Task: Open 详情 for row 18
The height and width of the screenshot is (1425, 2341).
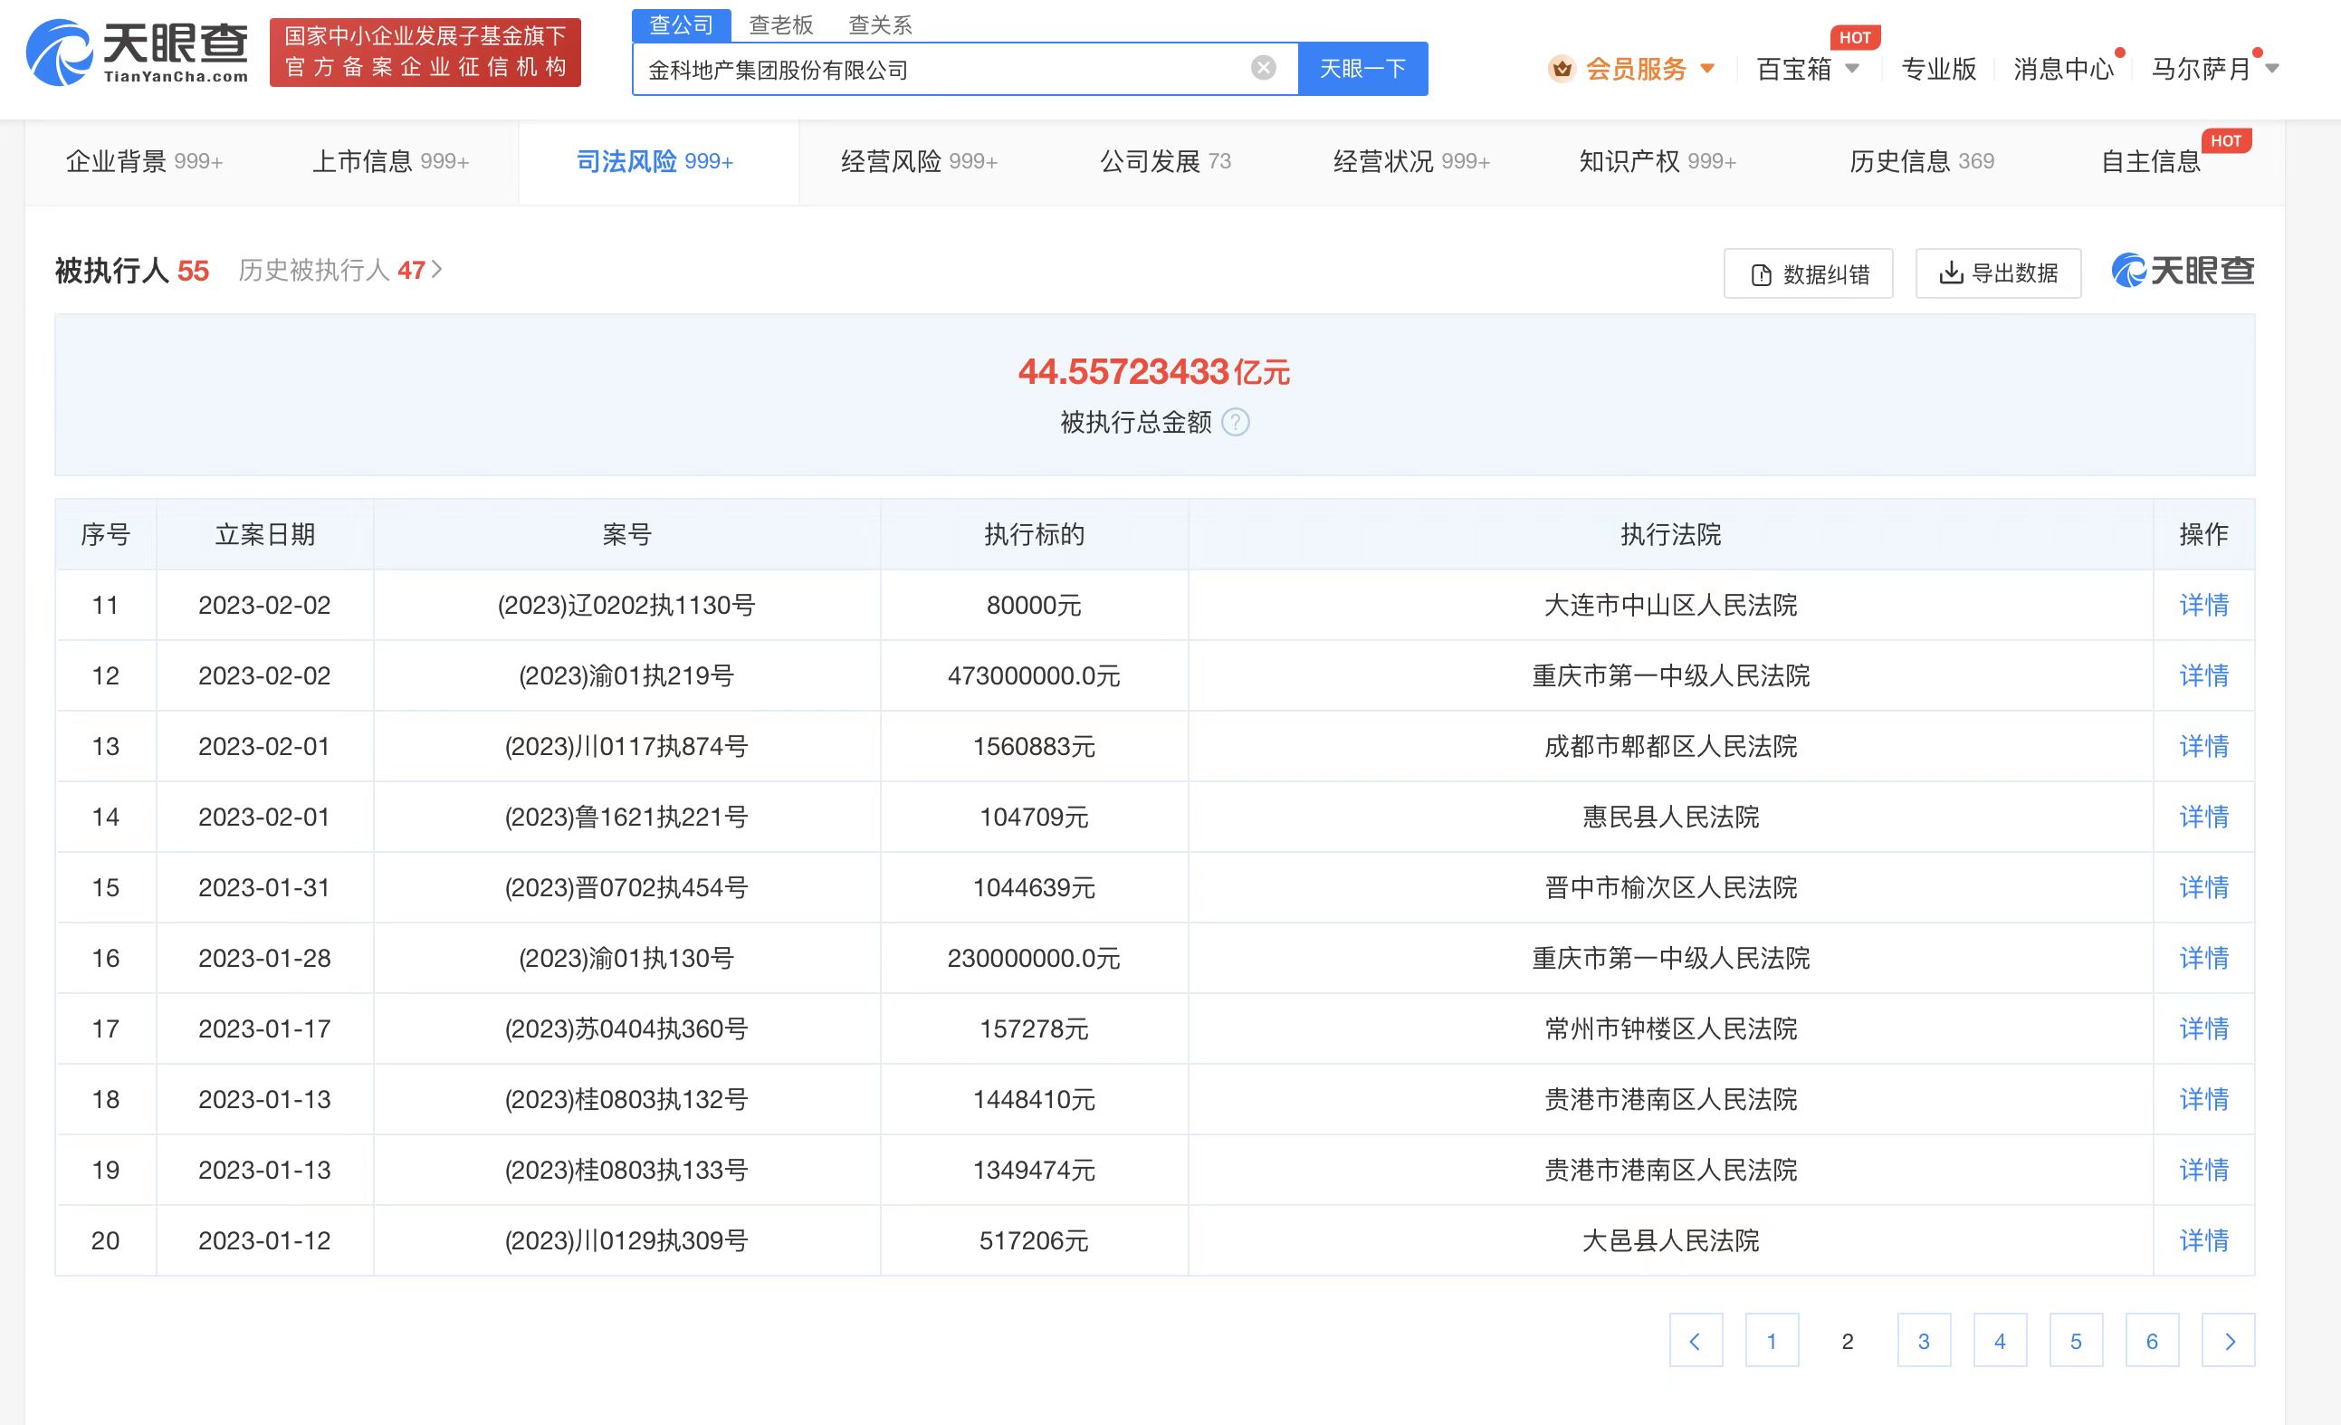Action: (x=2203, y=1099)
